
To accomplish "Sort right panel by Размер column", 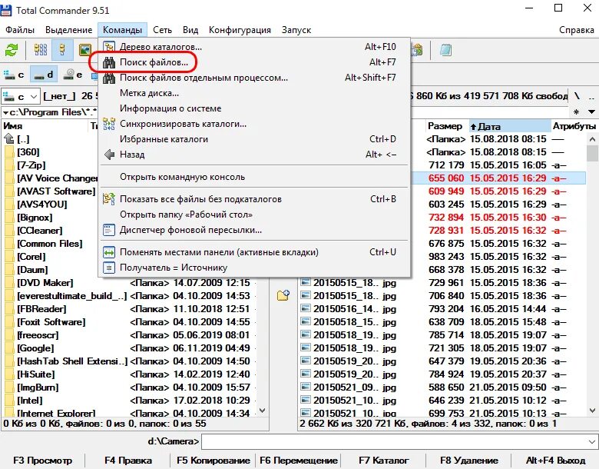I will (447, 126).
